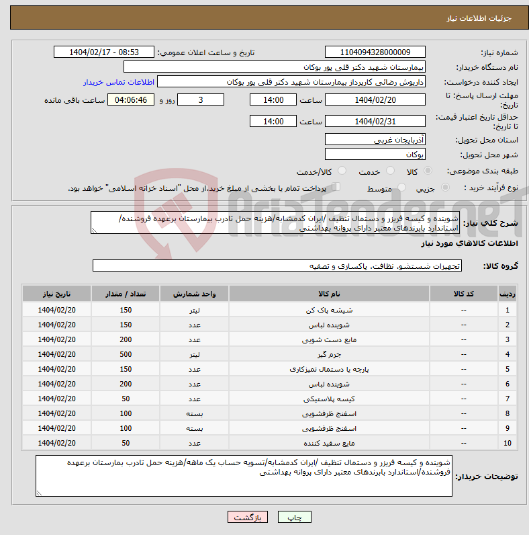Click the public announcement date field 1404/02/17

pyautogui.click(x=104, y=52)
